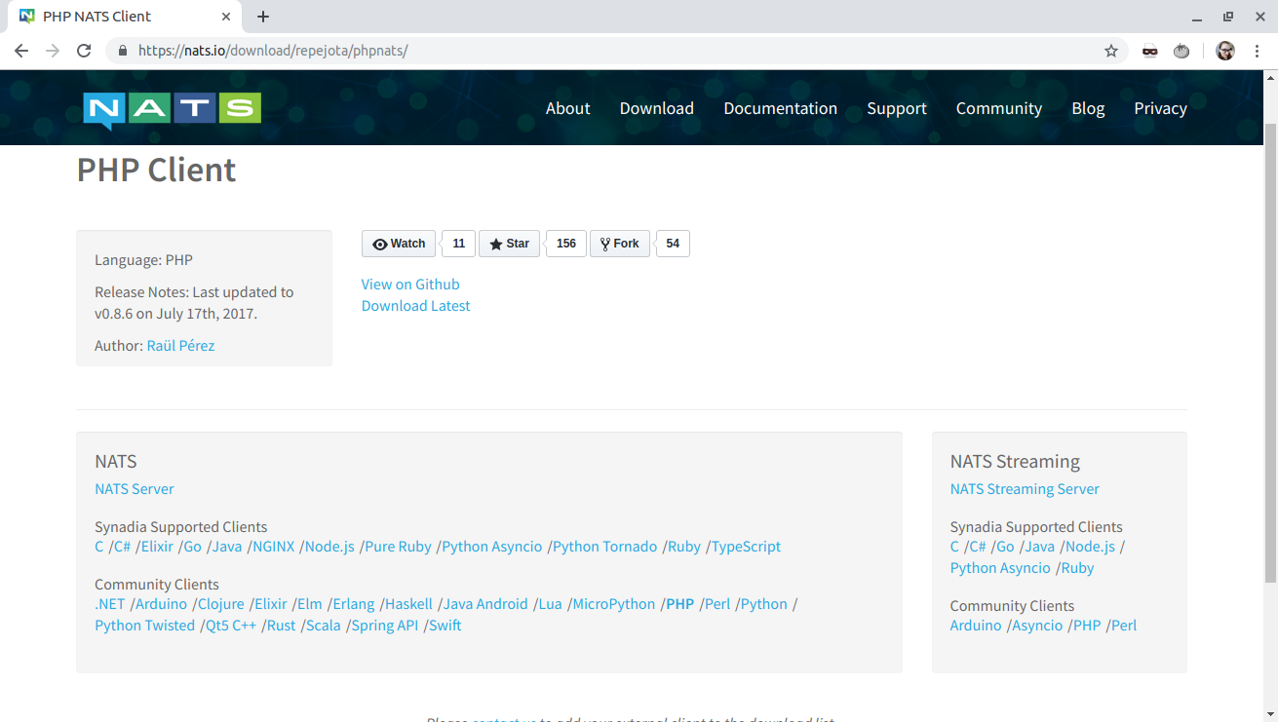Open the Pure Ruby client link

(398, 547)
